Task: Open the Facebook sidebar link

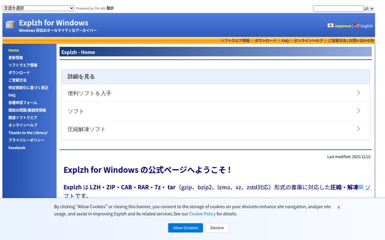Action: click(17, 148)
